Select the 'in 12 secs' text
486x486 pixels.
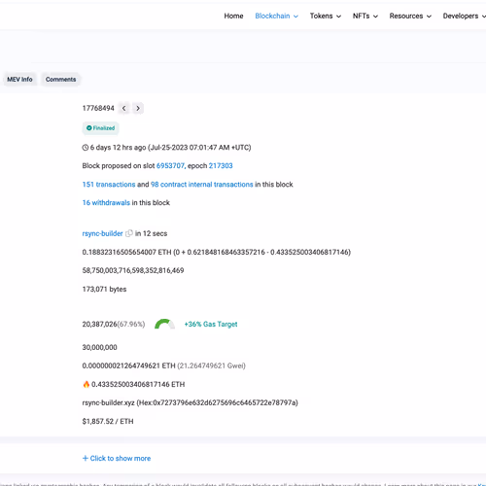151,233
